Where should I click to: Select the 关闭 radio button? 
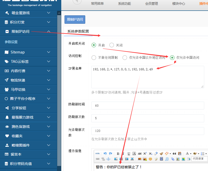pos(112,45)
